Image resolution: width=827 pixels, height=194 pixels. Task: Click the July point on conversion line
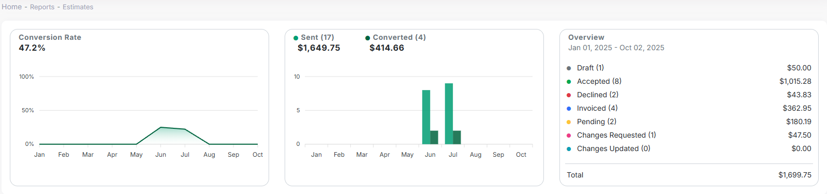185,129
